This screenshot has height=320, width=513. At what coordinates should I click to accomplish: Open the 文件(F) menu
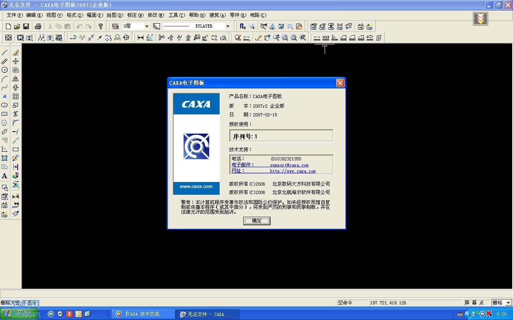pos(15,15)
